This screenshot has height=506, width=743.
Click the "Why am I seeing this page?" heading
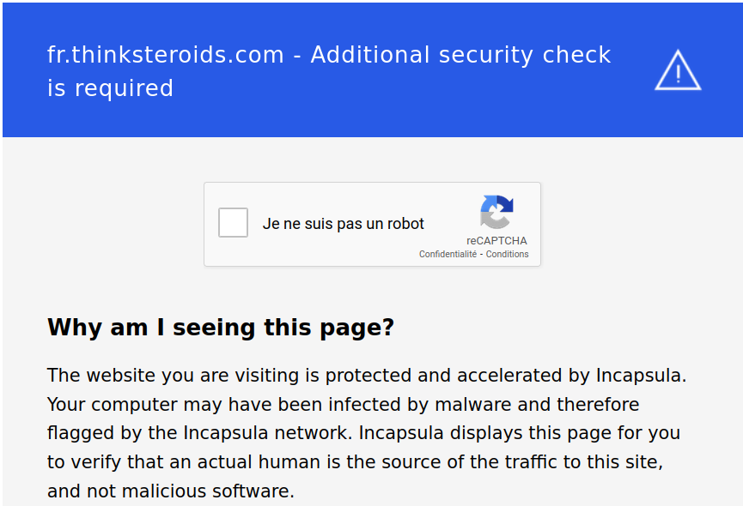(221, 328)
